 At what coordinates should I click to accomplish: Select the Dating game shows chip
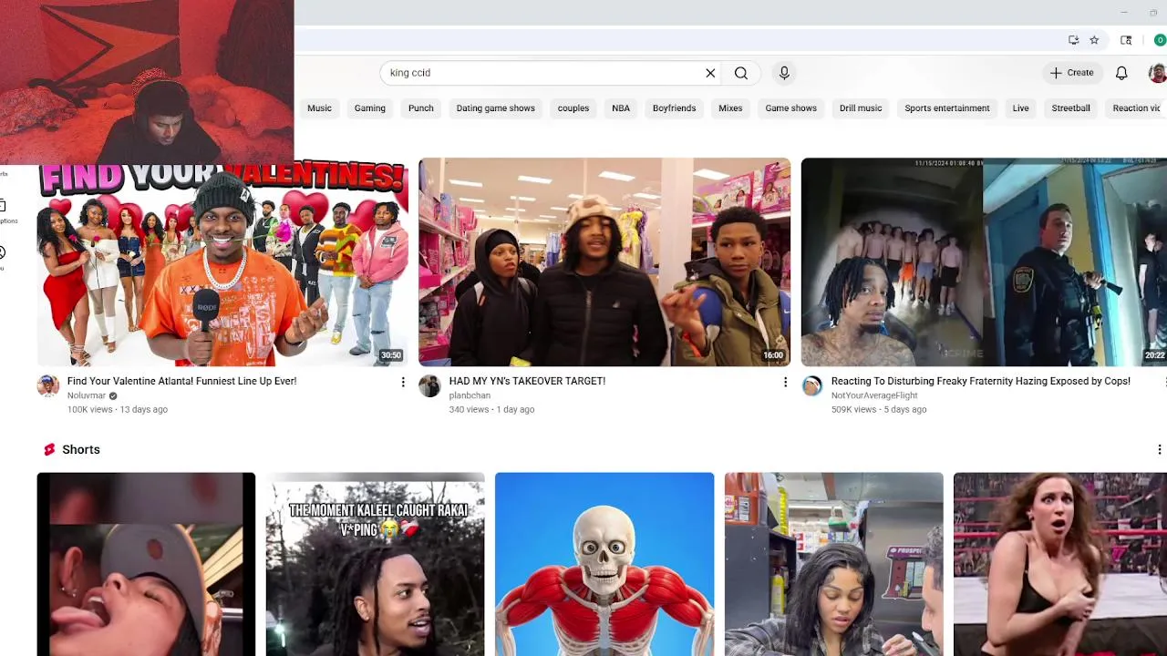[495, 108]
